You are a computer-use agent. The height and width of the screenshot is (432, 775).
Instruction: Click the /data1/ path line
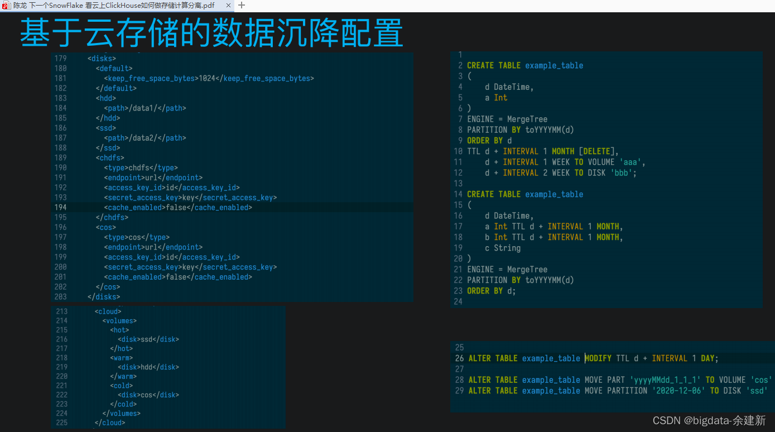(x=145, y=108)
